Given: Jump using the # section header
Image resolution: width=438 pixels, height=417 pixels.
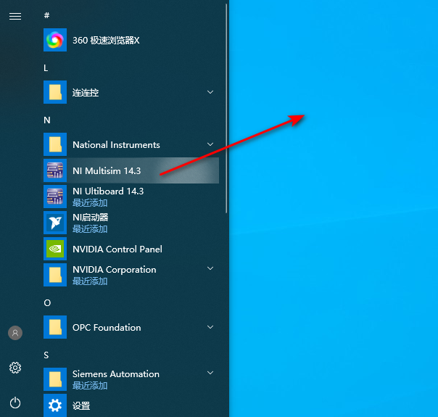Looking at the screenshot, I should click(46, 15).
